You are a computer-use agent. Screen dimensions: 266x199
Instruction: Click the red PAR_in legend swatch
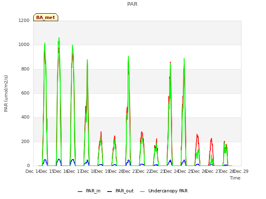pyautogui.click(x=80, y=192)
